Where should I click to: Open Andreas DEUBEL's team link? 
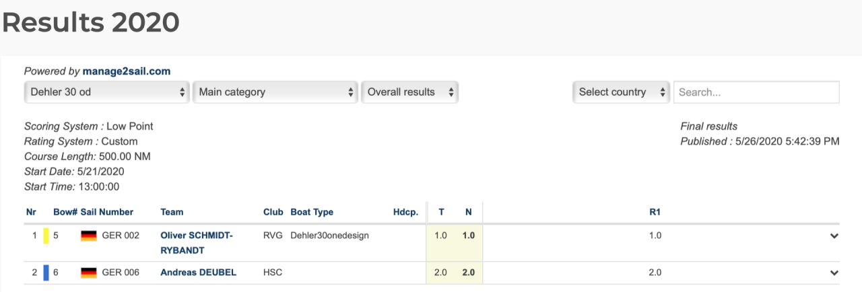tap(198, 272)
